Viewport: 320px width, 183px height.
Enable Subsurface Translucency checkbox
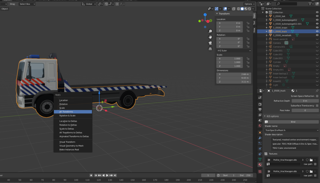pos(317,105)
